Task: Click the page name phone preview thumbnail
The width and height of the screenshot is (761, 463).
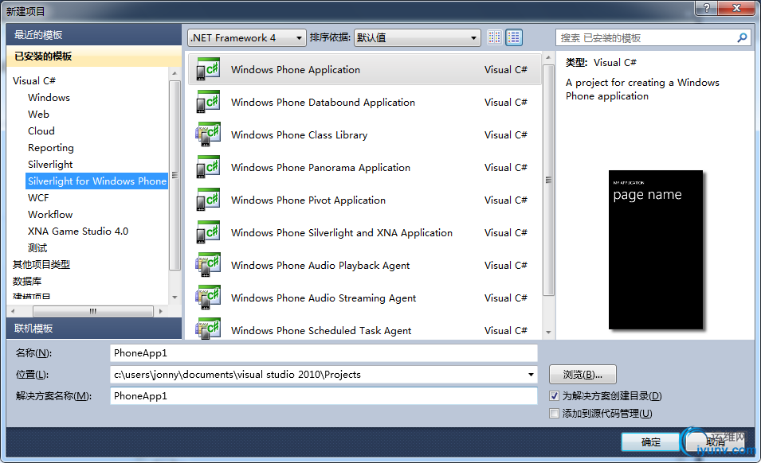Action: click(656, 250)
